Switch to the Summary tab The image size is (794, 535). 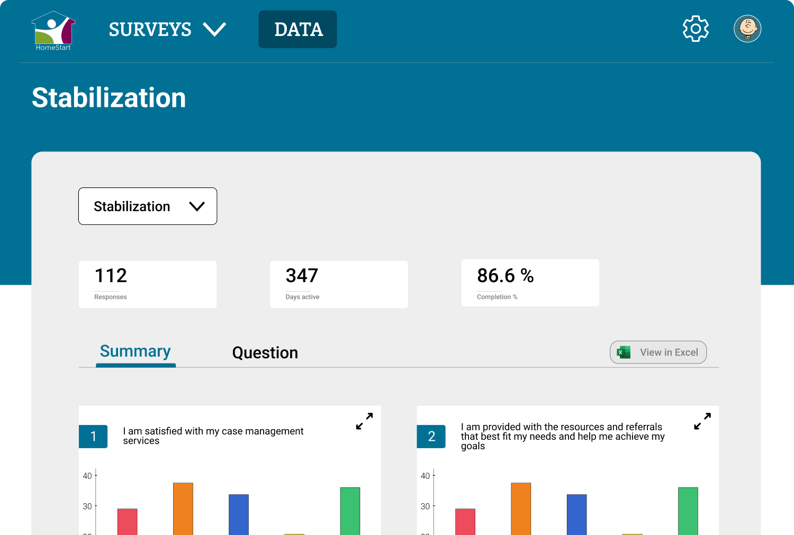point(136,352)
